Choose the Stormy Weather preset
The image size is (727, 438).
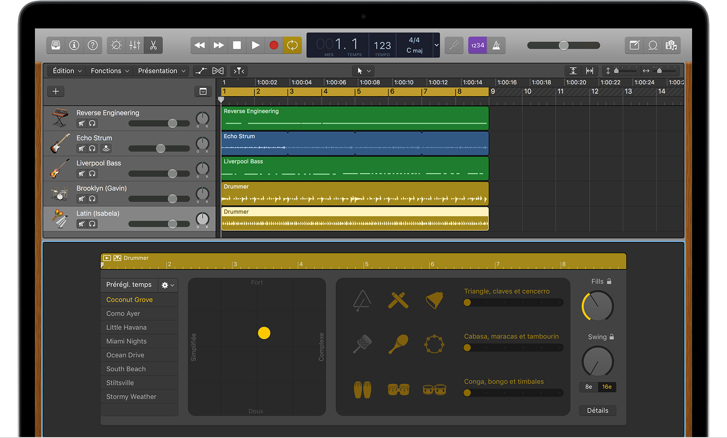131,397
